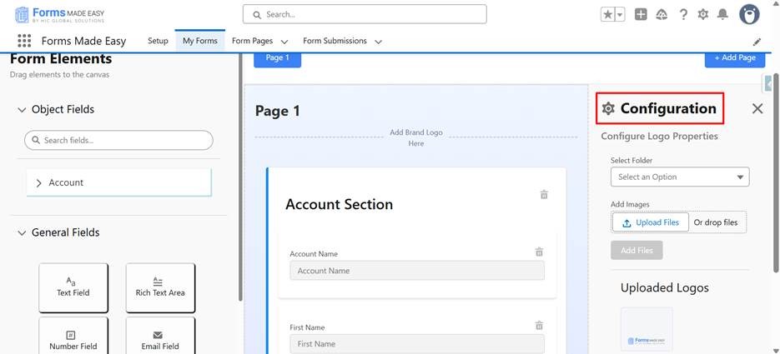Open the Global Actions plus icon
This screenshot has height=354, width=780.
[x=641, y=14]
